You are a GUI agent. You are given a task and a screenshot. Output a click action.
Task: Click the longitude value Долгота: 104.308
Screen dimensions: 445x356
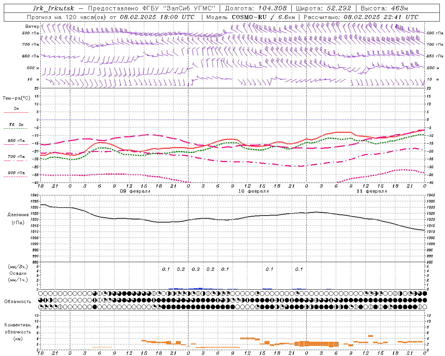tap(256, 8)
